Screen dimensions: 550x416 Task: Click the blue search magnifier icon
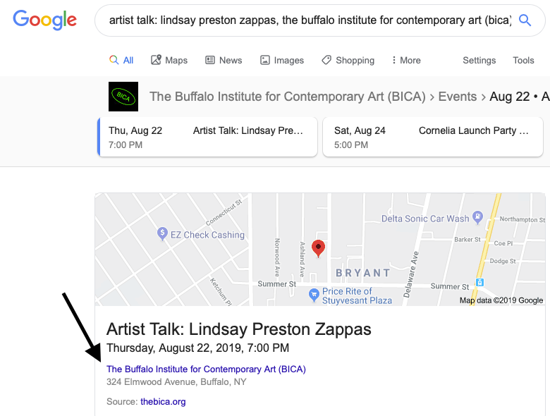point(525,20)
